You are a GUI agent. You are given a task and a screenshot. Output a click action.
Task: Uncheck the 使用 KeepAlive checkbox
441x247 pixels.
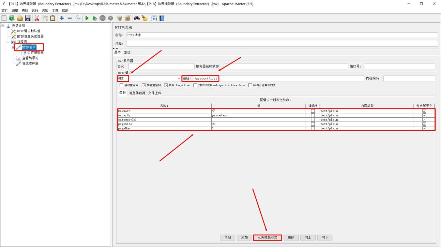(166, 85)
